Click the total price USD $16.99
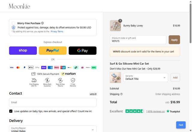Viewport: 192px width, 132px height. tap(172, 102)
